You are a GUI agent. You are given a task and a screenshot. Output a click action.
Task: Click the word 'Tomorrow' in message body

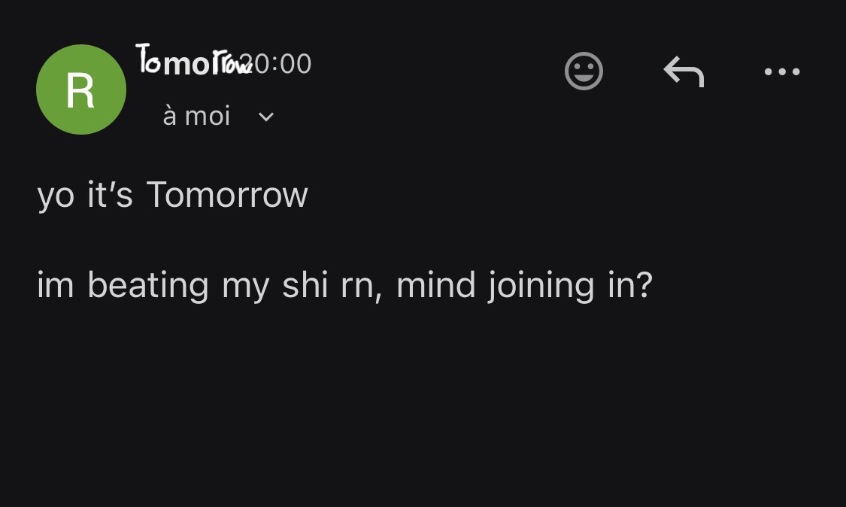click(227, 195)
